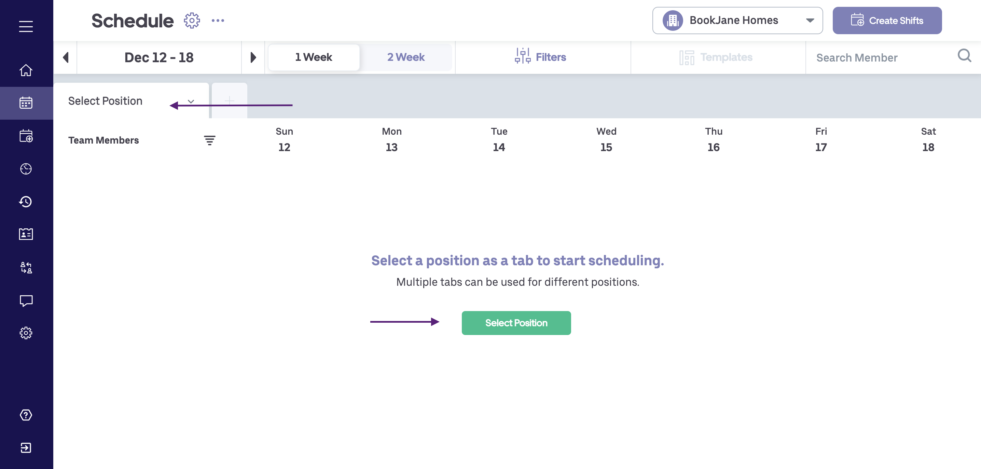Viewport: 981px width, 469px height.
Task: Open the hamburger menu in sidebar
Action: pos(26,26)
